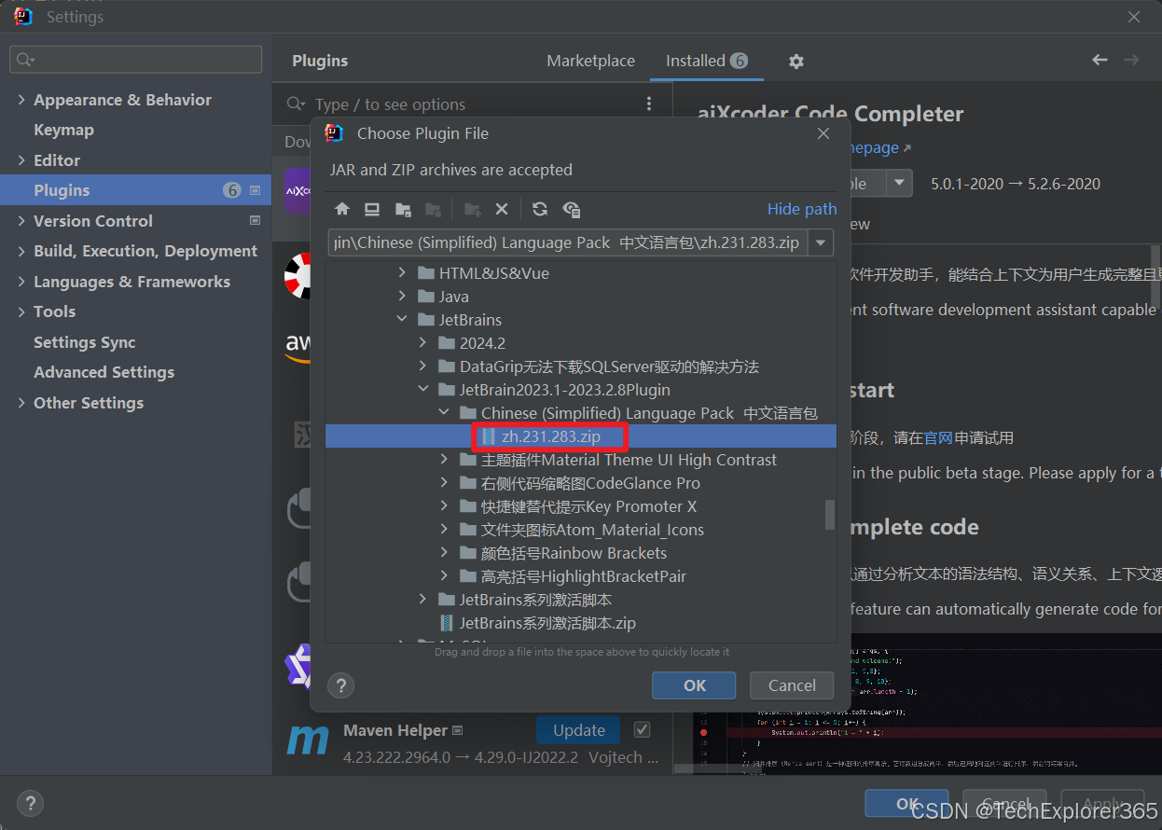Refresh the file tree

[x=540, y=209]
